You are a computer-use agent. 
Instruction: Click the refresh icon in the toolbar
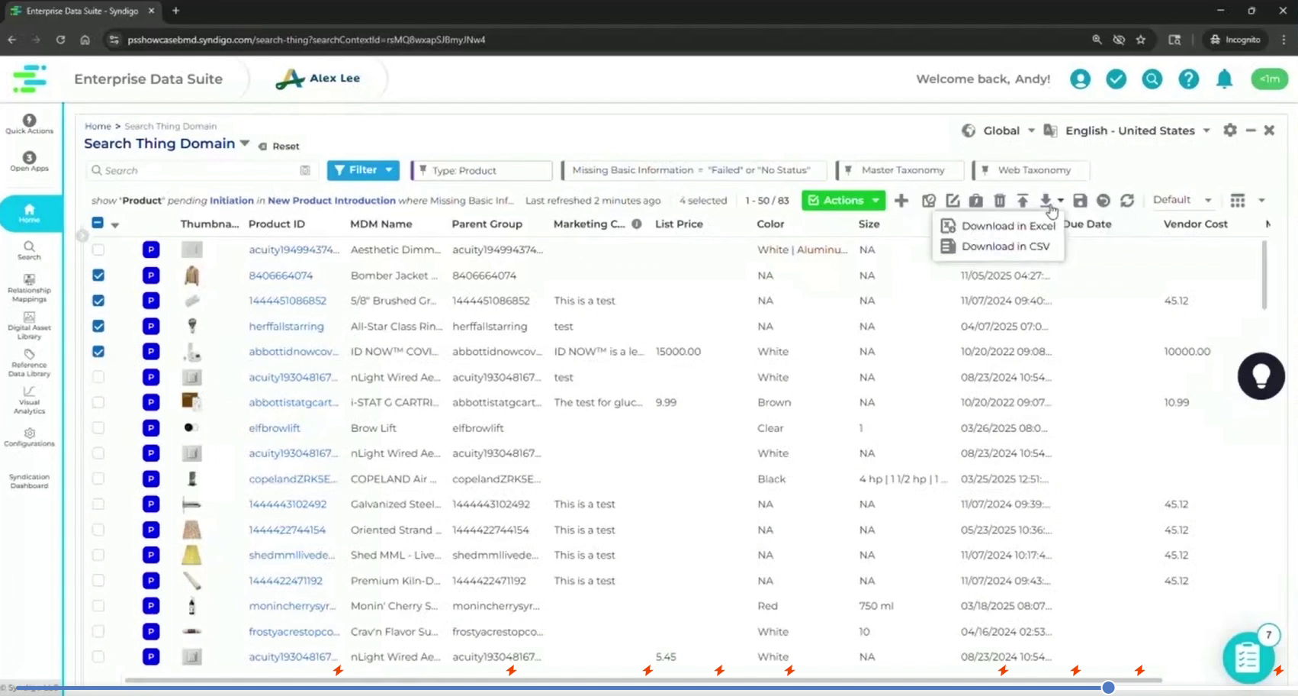[1128, 200]
